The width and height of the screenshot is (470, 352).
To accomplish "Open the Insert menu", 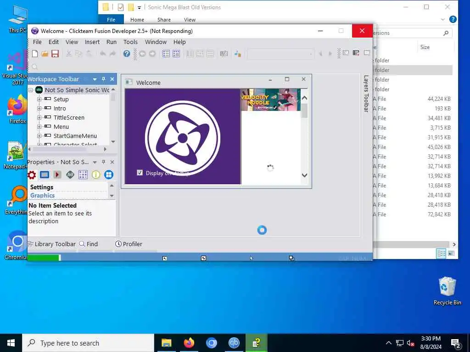I will (92, 42).
